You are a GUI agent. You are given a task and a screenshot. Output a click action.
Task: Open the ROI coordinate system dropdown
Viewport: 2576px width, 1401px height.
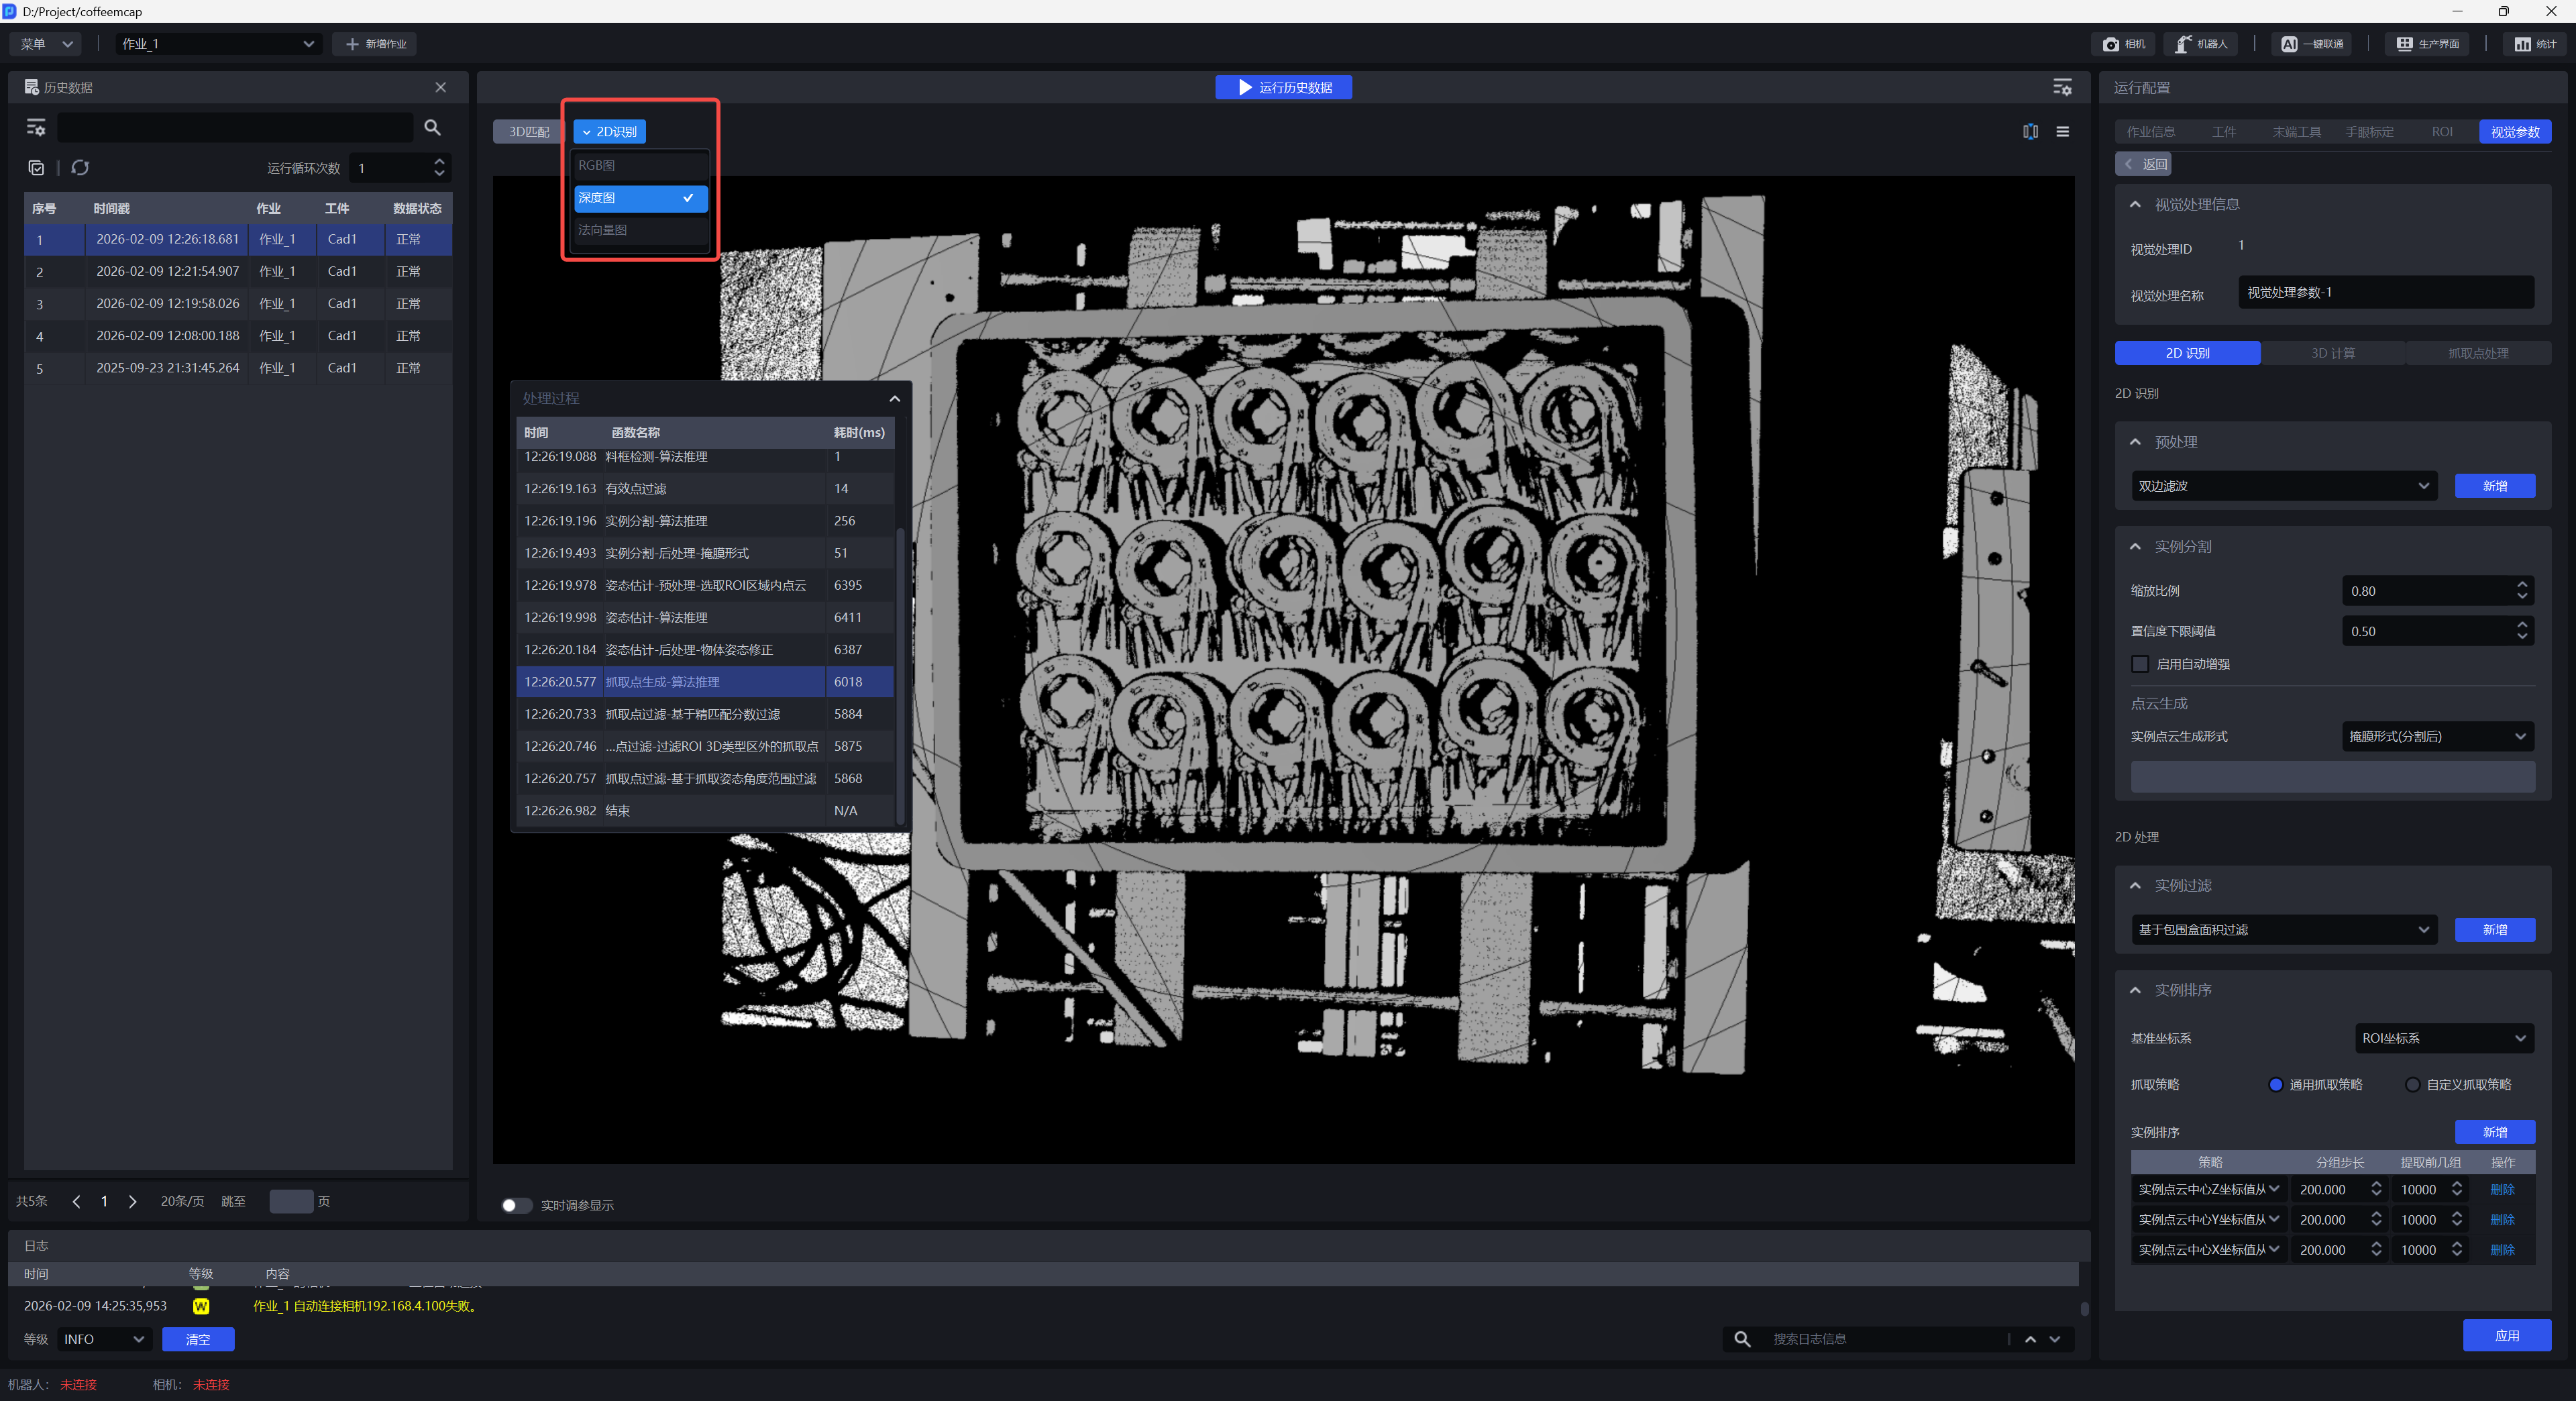point(2443,1038)
